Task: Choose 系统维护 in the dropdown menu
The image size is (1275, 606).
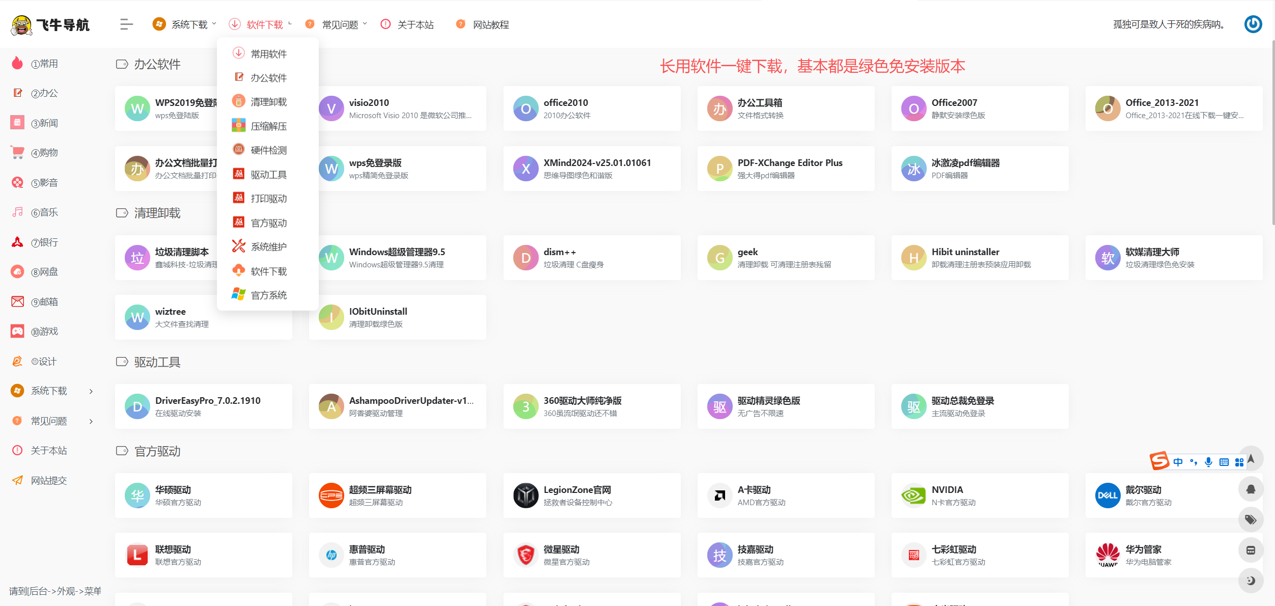Action: [x=268, y=247]
